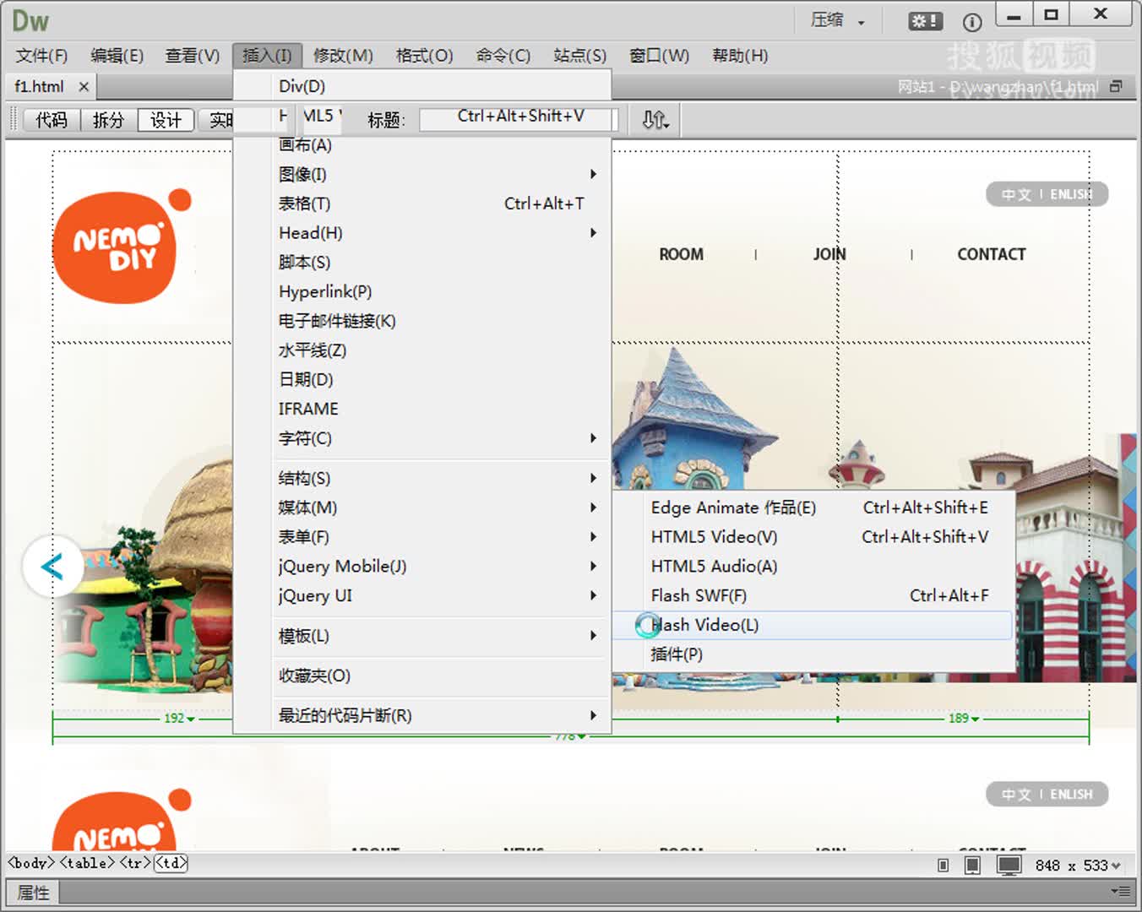Click the Dreamweaver Dw logo icon
This screenshot has width=1142, height=912.
(30, 20)
